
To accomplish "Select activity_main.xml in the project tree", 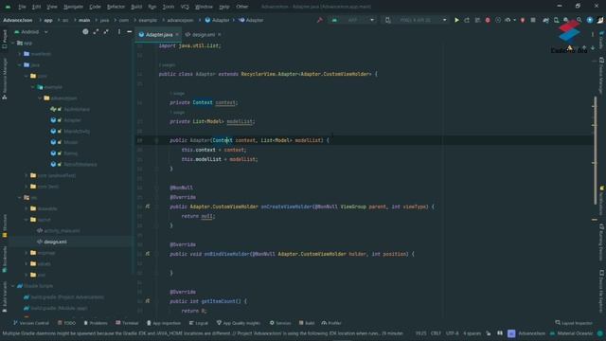I will 62,230.
